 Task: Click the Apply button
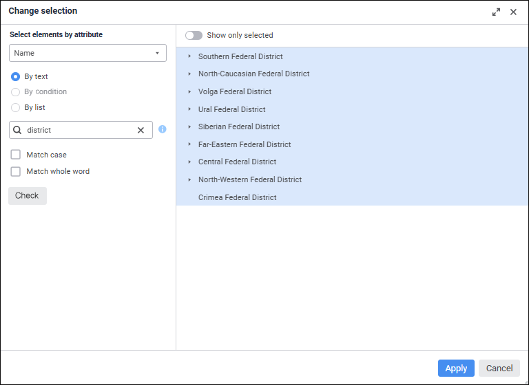[x=456, y=368]
